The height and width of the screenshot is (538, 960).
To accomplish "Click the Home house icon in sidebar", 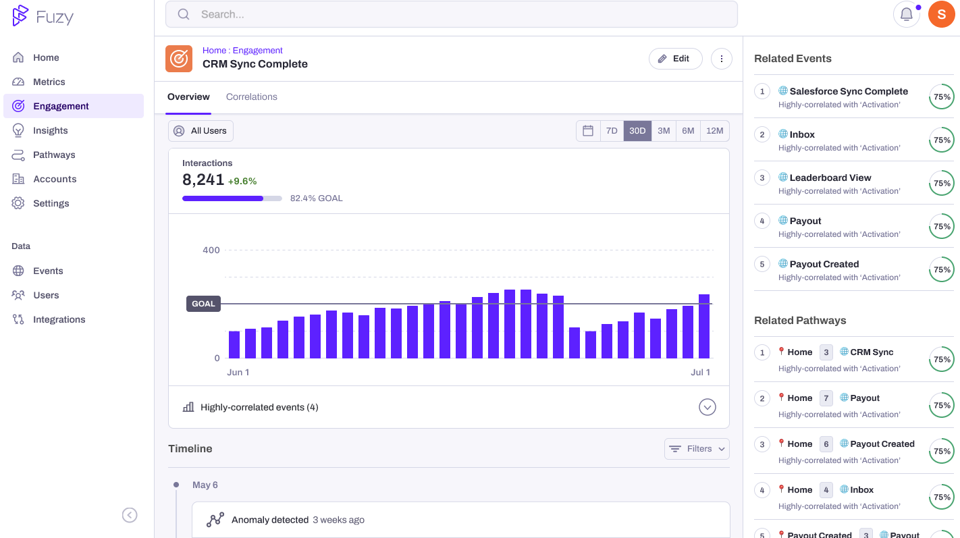I will click(18, 57).
